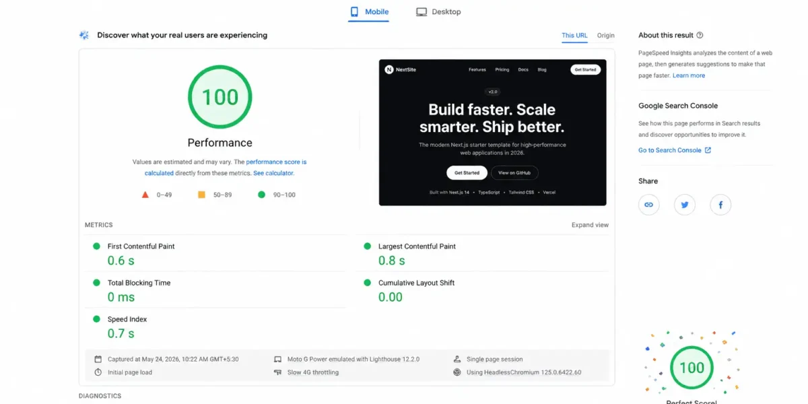
Task: Click the green circle 90–100 legend icon
Action: pyautogui.click(x=261, y=195)
